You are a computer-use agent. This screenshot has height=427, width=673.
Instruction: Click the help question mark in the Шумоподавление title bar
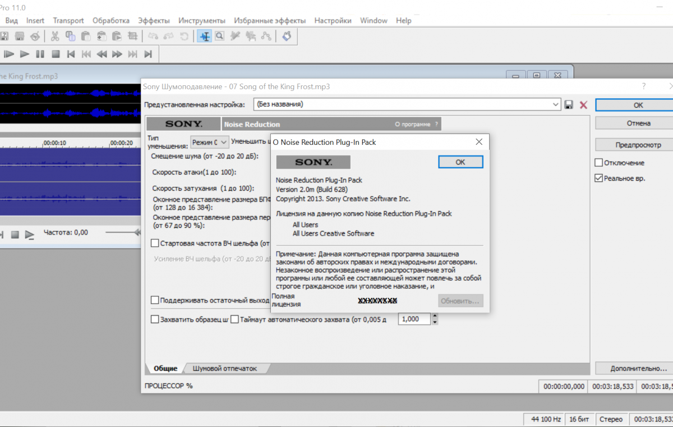tap(643, 86)
